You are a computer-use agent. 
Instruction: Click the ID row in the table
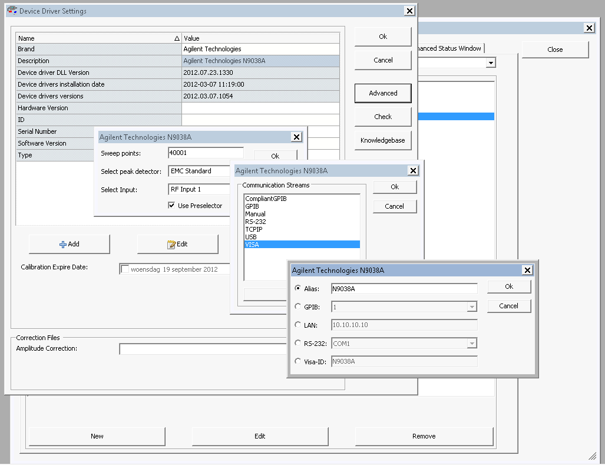tap(178, 120)
